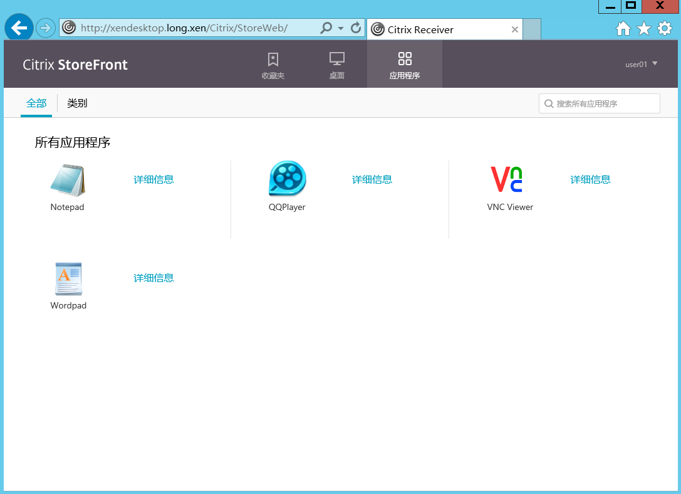Open browser settings gear icon
This screenshot has width=681, height=494.
tap(665, 29)
